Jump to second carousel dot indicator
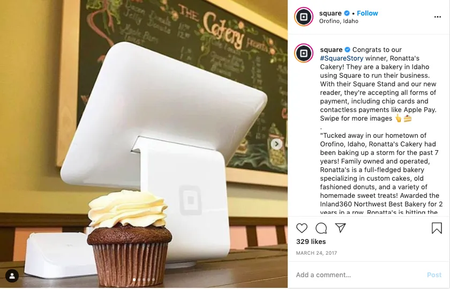Viewport: 450px width, 289px height. pyautogui.click(x=139, y=279)
